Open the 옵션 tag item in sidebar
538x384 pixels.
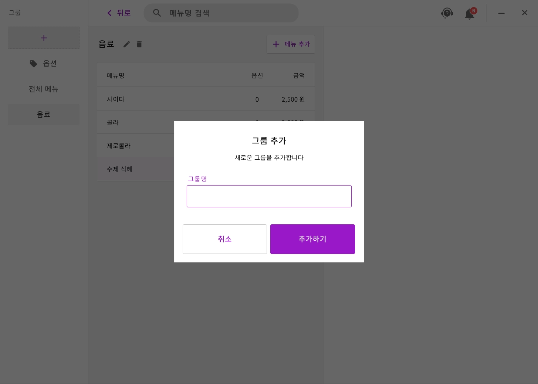coord(44,64)
